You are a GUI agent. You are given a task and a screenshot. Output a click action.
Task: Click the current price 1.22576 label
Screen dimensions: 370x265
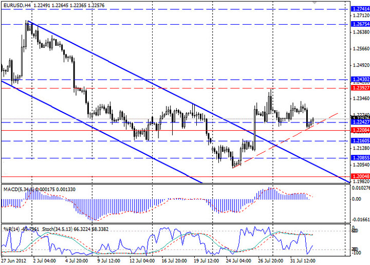pyautogui.click(x=360, y=118)
